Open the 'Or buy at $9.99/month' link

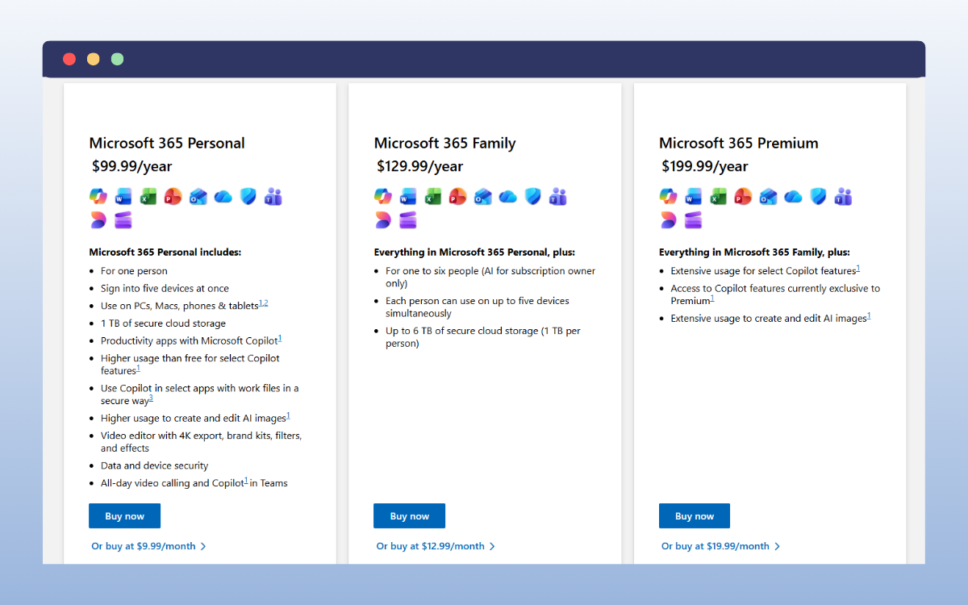tap(148, 546)
